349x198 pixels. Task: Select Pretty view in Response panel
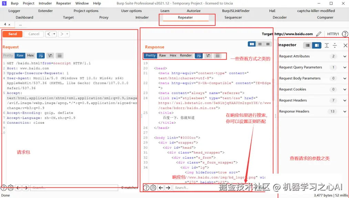(151, 55)
